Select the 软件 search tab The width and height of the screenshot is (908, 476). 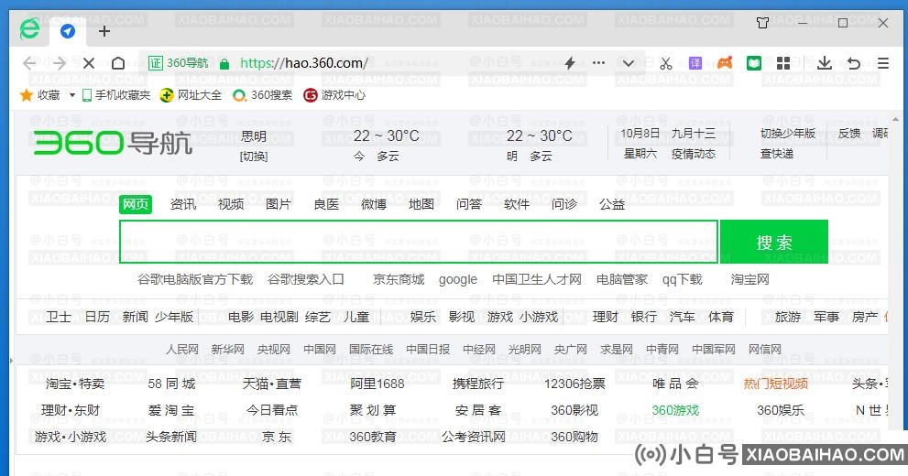(x=517, y=204)
